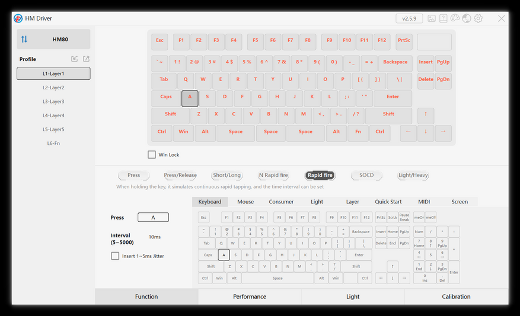The width and height of the screenshot is (520, 316).
Task: Select the orange right arrow key
Action: point(443,133)
